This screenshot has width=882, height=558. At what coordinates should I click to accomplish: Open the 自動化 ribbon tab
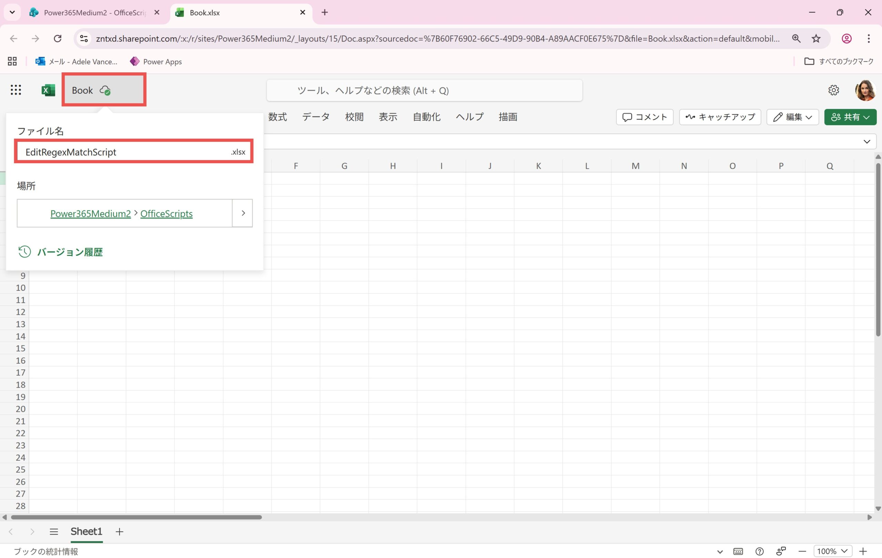coord(426,117)
